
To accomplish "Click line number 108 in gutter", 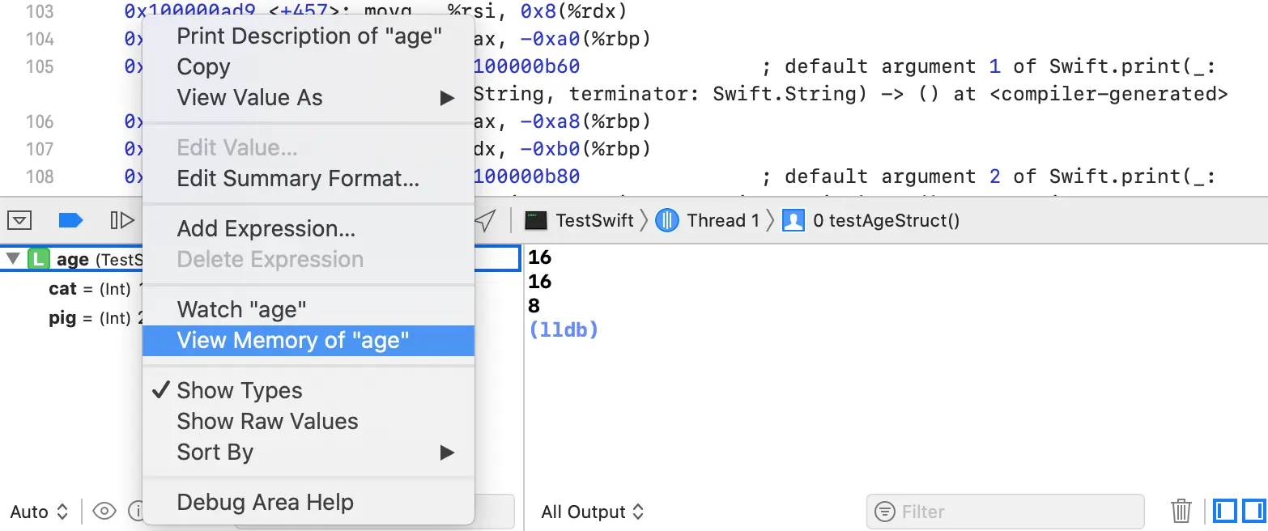I will click(40, 176).
